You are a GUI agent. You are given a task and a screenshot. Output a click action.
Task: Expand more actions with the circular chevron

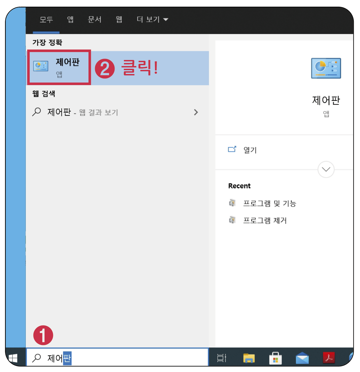coord(326,169)
